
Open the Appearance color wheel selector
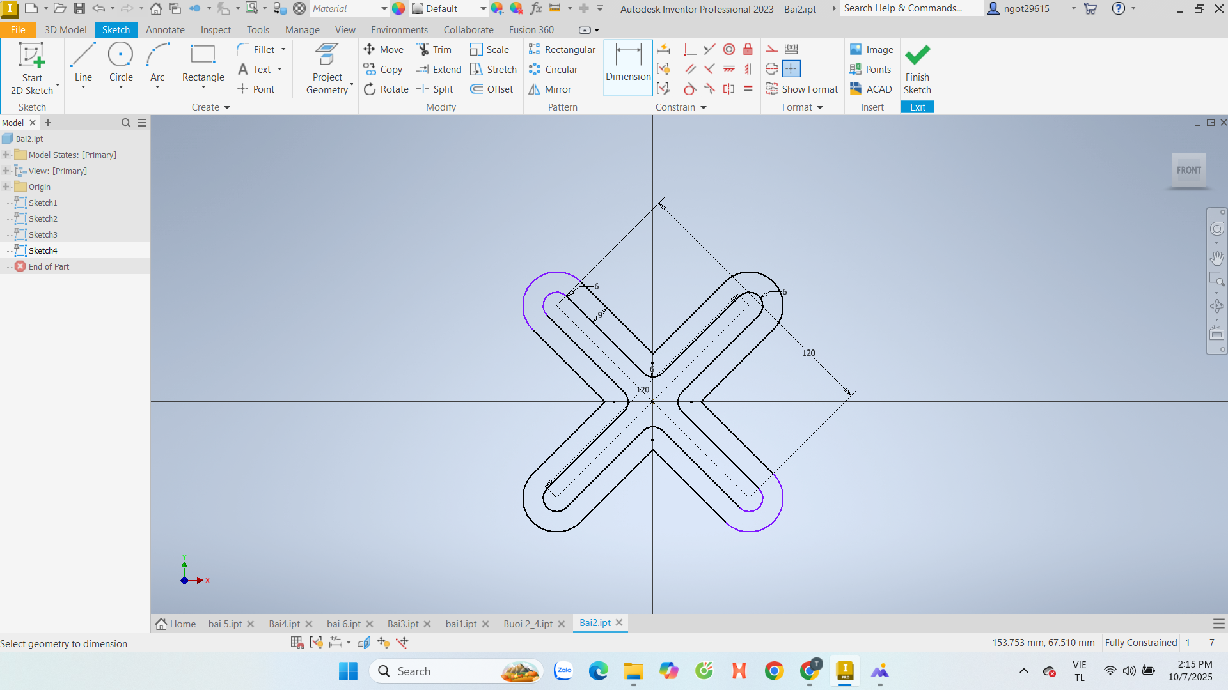pos(398,9)
